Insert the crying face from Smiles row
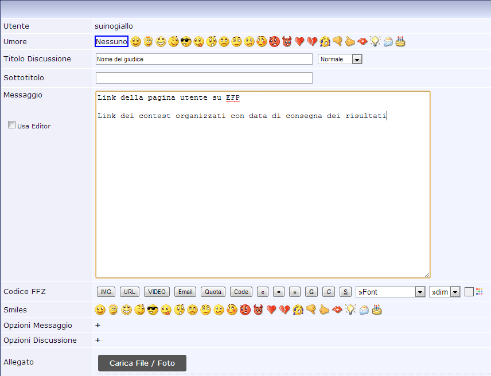Image resolution: width=491 pixels, height=376 pixels. click(x=298, y=310)
